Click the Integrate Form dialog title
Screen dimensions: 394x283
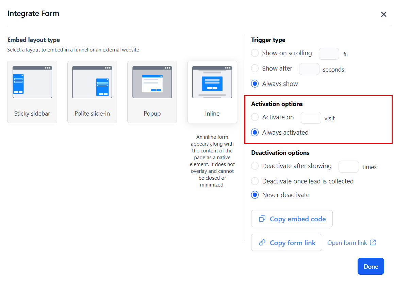pos(33,13)
